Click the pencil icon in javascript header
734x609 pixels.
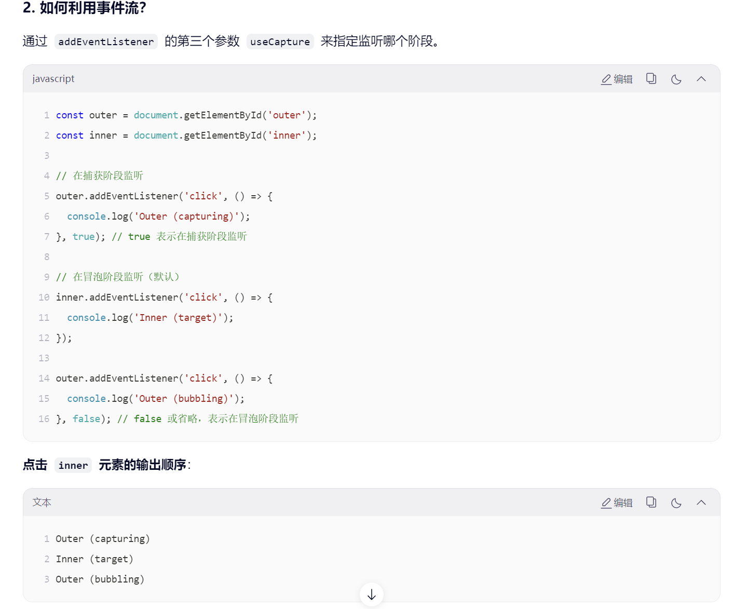point(606,79)
